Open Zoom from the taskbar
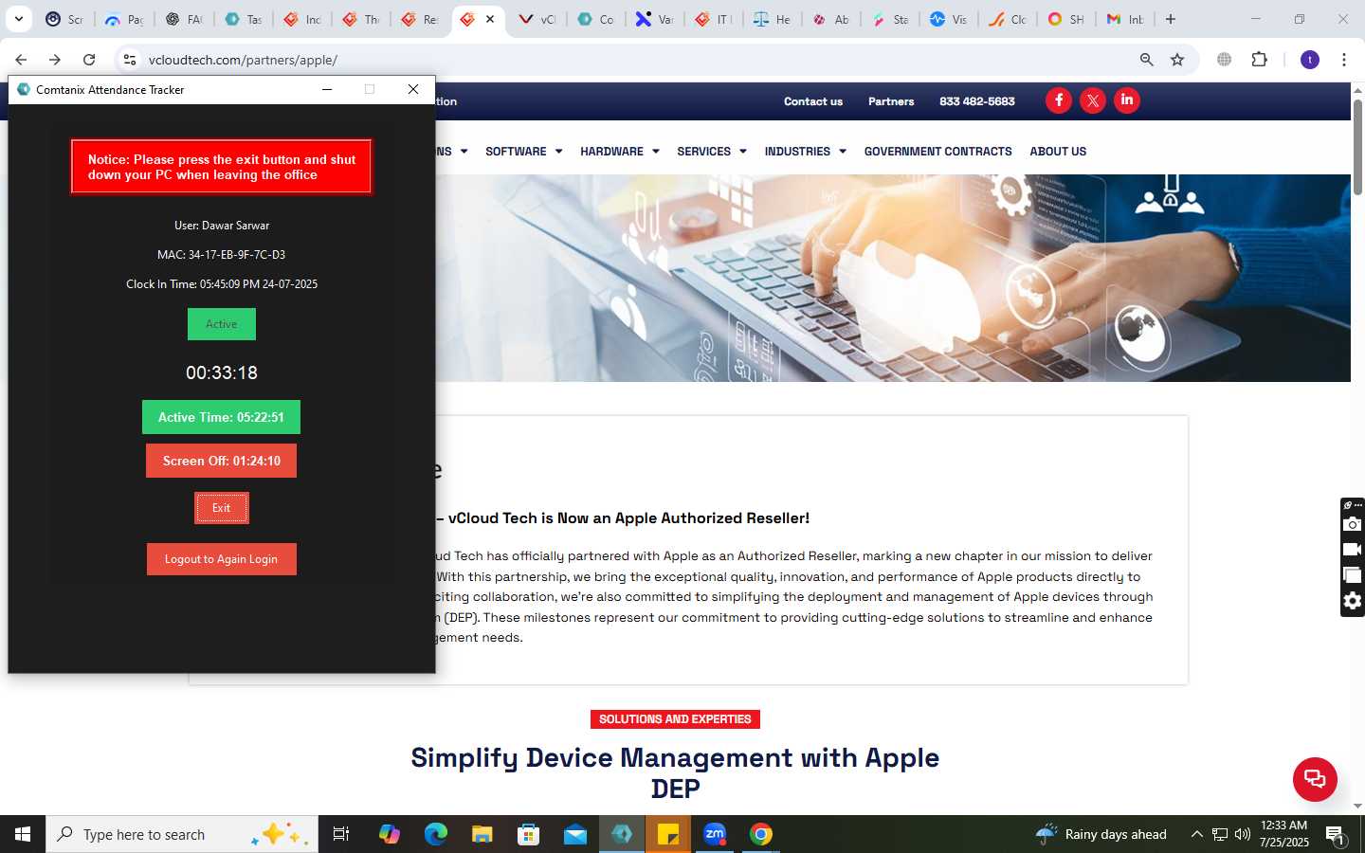 [x=714, y=834]
